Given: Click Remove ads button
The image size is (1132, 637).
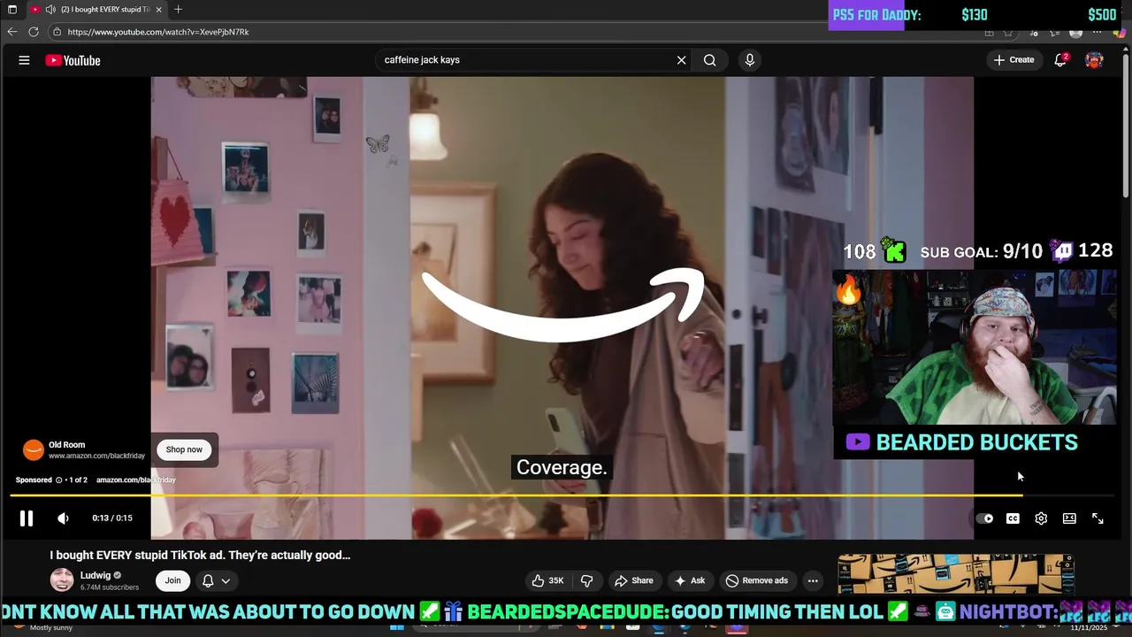Looking at the screenshot, I should click(x=757, y=580).
